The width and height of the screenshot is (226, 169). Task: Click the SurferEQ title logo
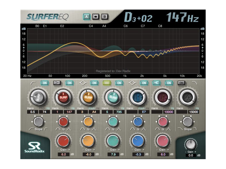click(47, 17)
